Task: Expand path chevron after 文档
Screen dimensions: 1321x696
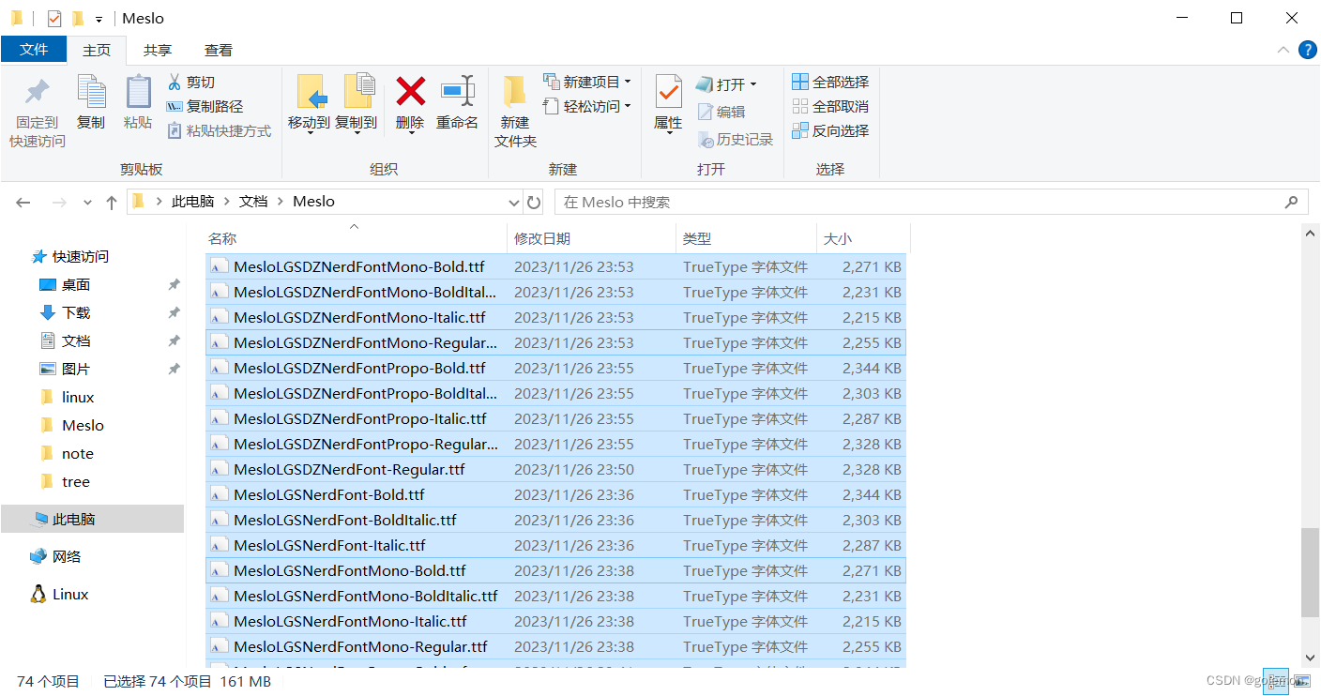Action: (x=280, y=202)
